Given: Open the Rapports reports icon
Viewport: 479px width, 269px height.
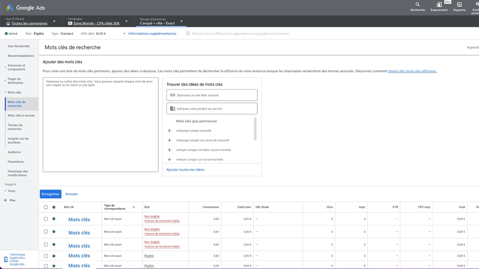Looking at the screenshot, I should pos(459,5).
